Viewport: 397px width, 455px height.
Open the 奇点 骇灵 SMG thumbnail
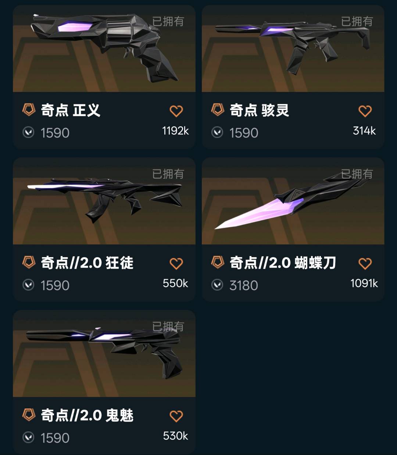[x=293, y=49]
